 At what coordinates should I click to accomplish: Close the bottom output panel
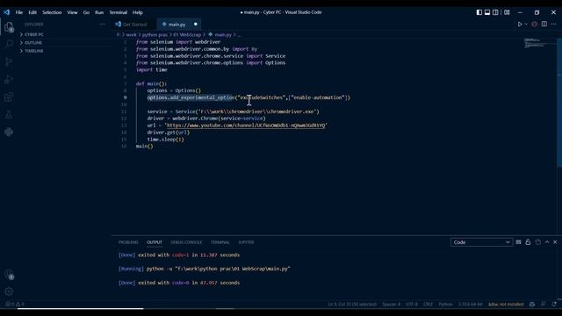(x=555, y=242)
